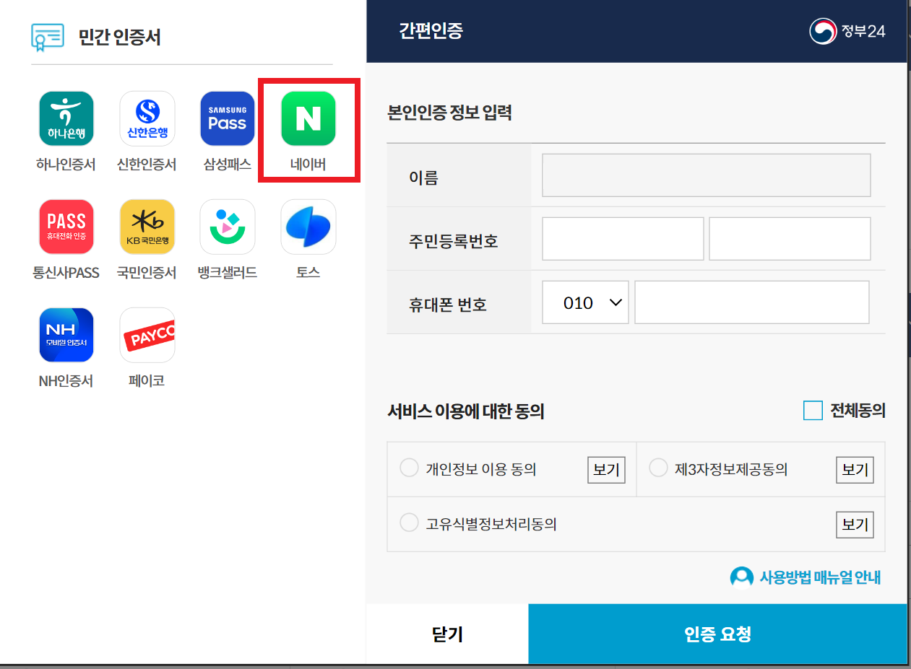Click the 닫기 button
Viewport: 911px width, 669px height.
tap(447, 634)
